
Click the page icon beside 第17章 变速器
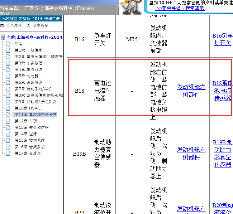pos(8,154)
